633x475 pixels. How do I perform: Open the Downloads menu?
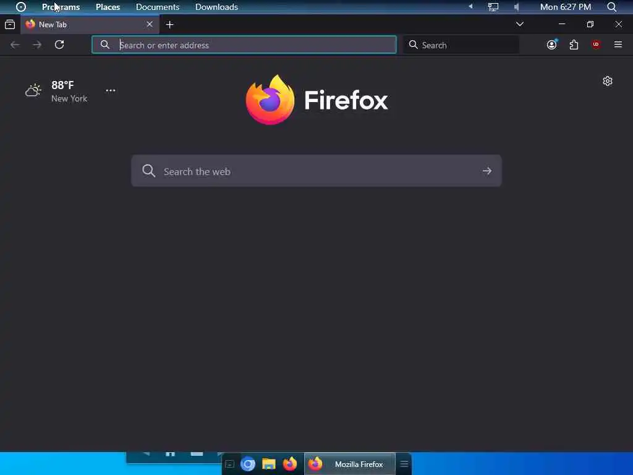tap(216, 7)
